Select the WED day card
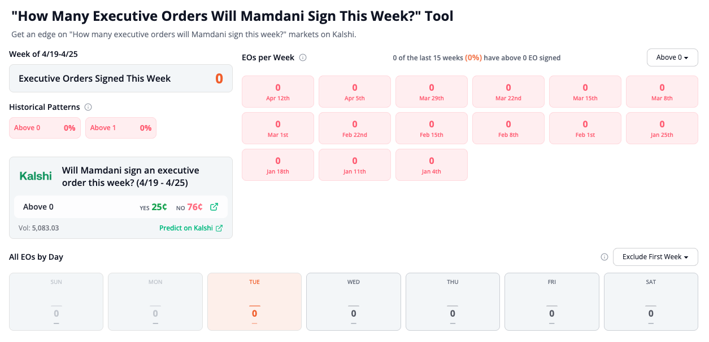Image resolution: width=709 pixels, height=342 pixels. coord(353,301)
